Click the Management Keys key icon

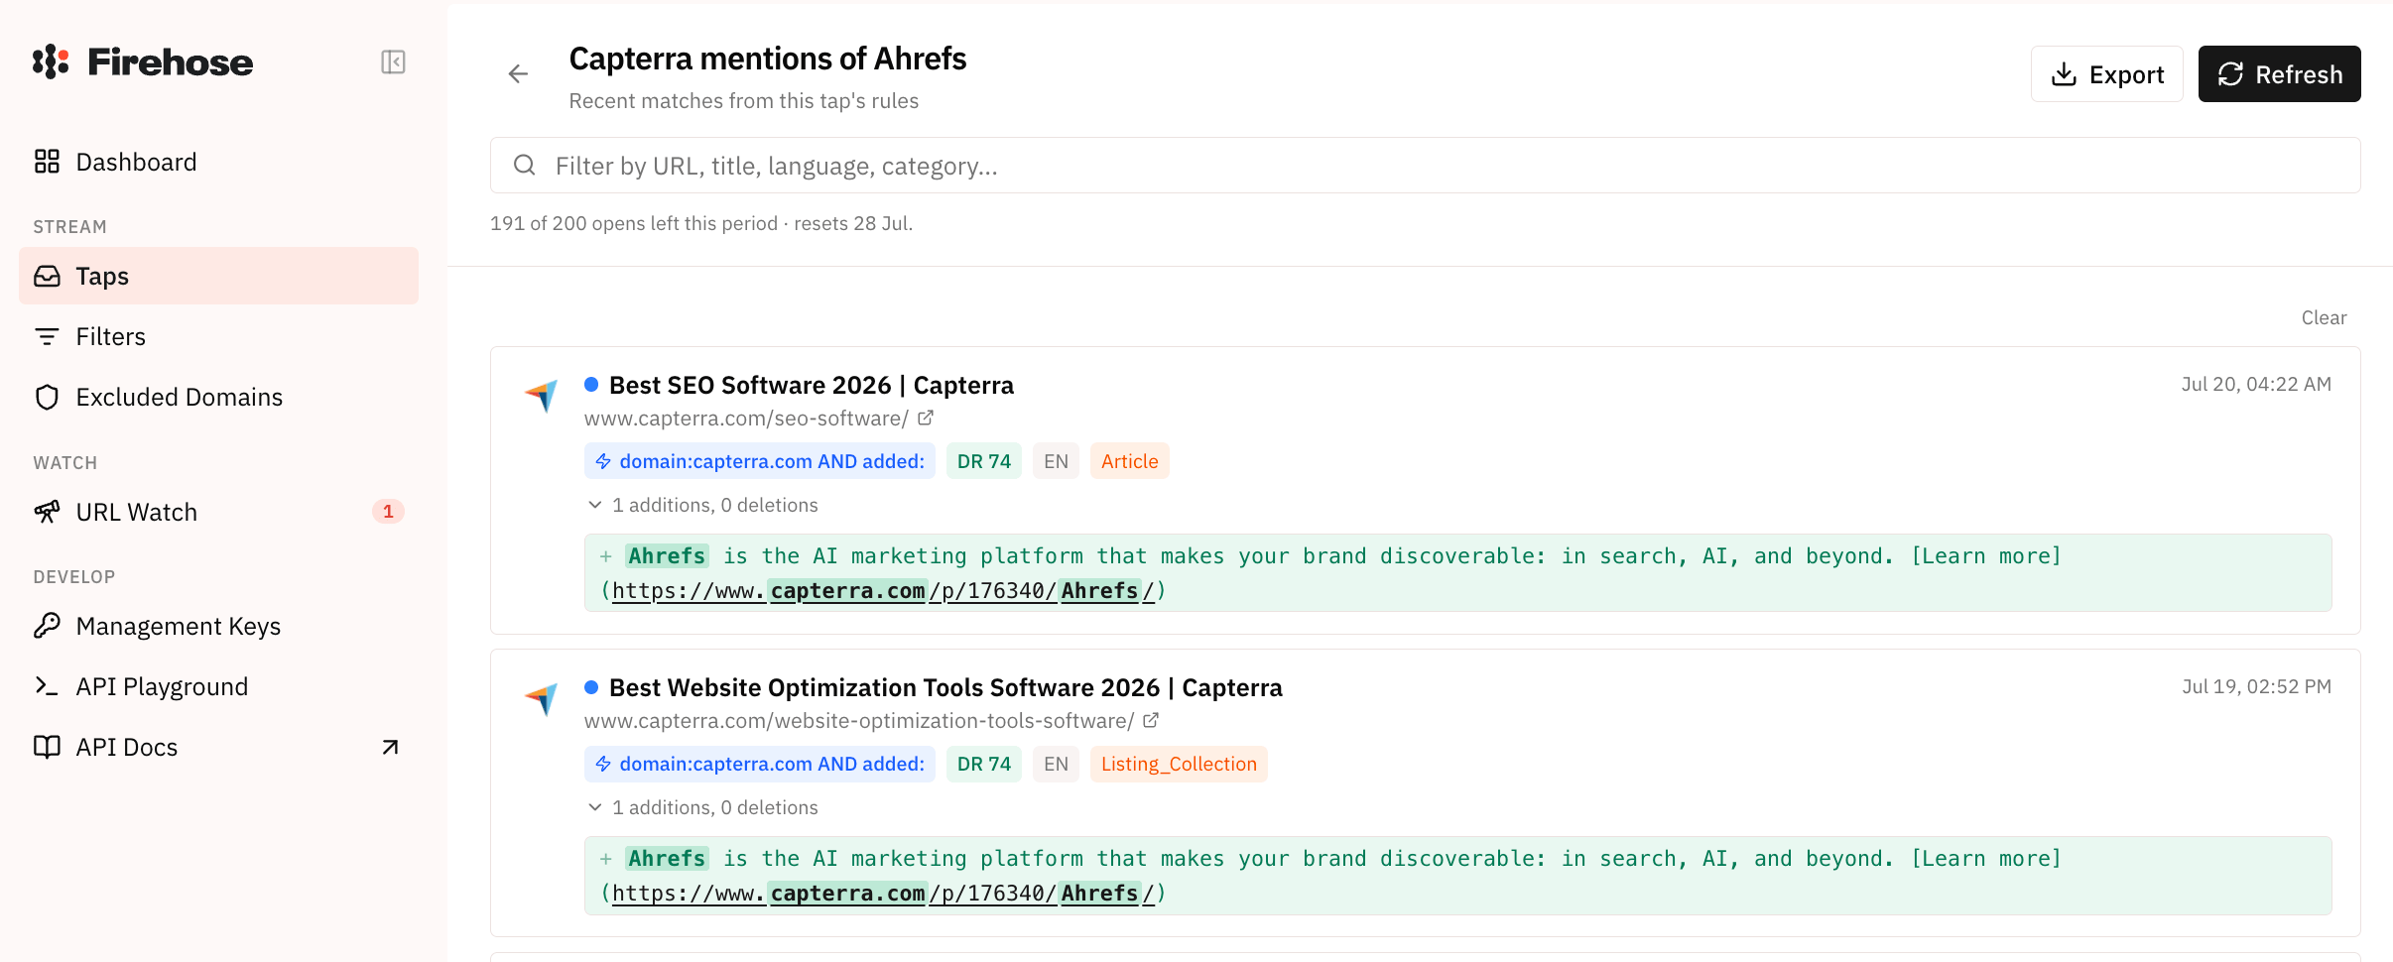click(47, 626)
